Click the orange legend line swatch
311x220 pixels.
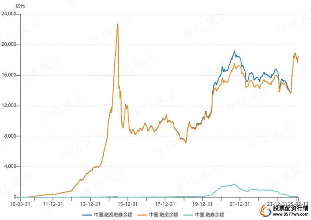click(x=143, y=215)
